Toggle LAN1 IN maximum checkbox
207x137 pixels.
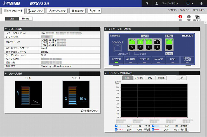pos(153,126)
